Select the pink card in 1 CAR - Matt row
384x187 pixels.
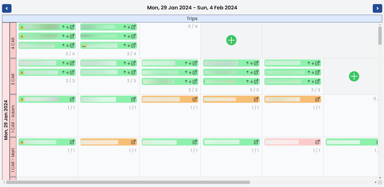point(293,142)
